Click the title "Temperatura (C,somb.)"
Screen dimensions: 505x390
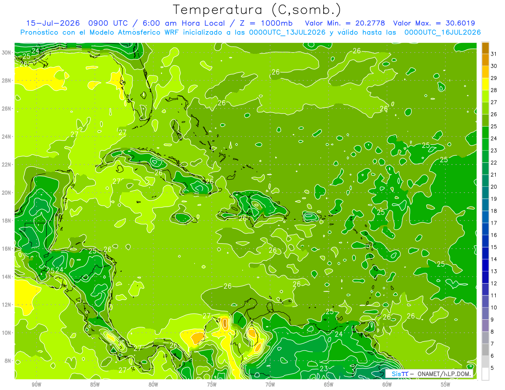[257, 10]
